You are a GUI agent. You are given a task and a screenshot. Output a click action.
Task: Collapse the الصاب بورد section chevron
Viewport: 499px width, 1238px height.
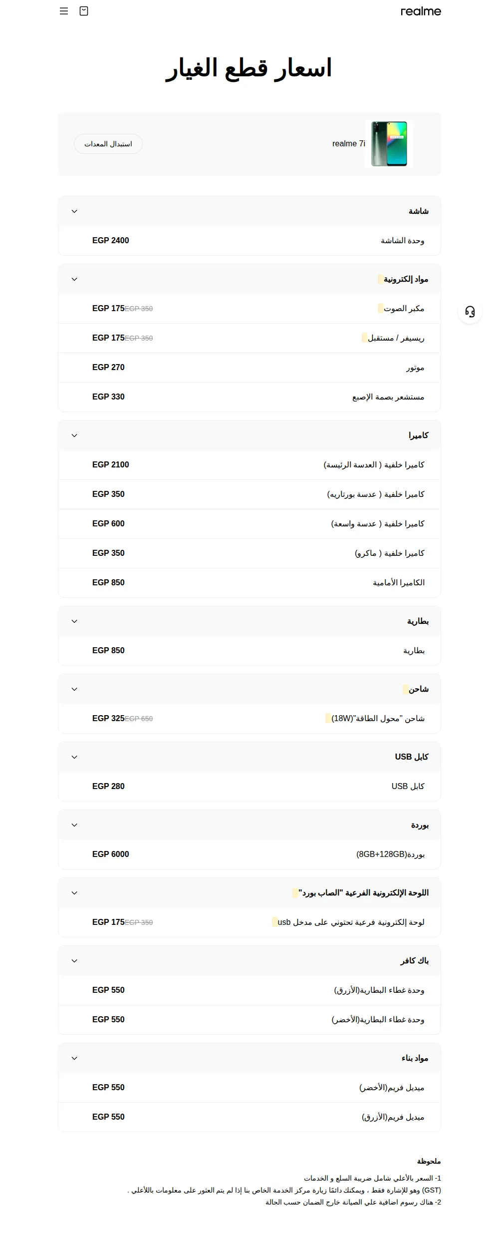click(x=74, y=893)
